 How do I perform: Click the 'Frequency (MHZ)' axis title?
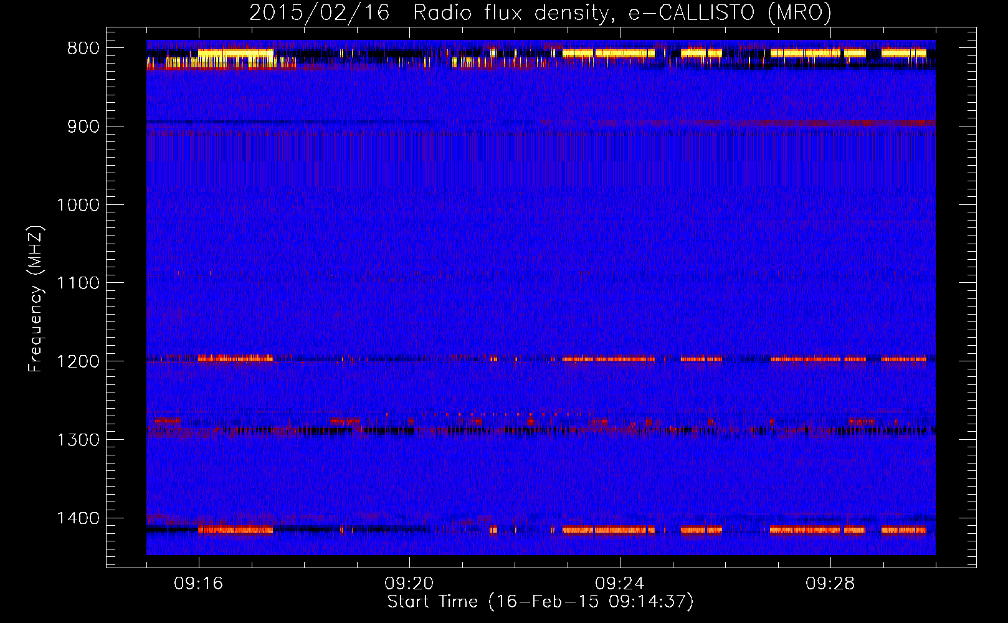36,298
